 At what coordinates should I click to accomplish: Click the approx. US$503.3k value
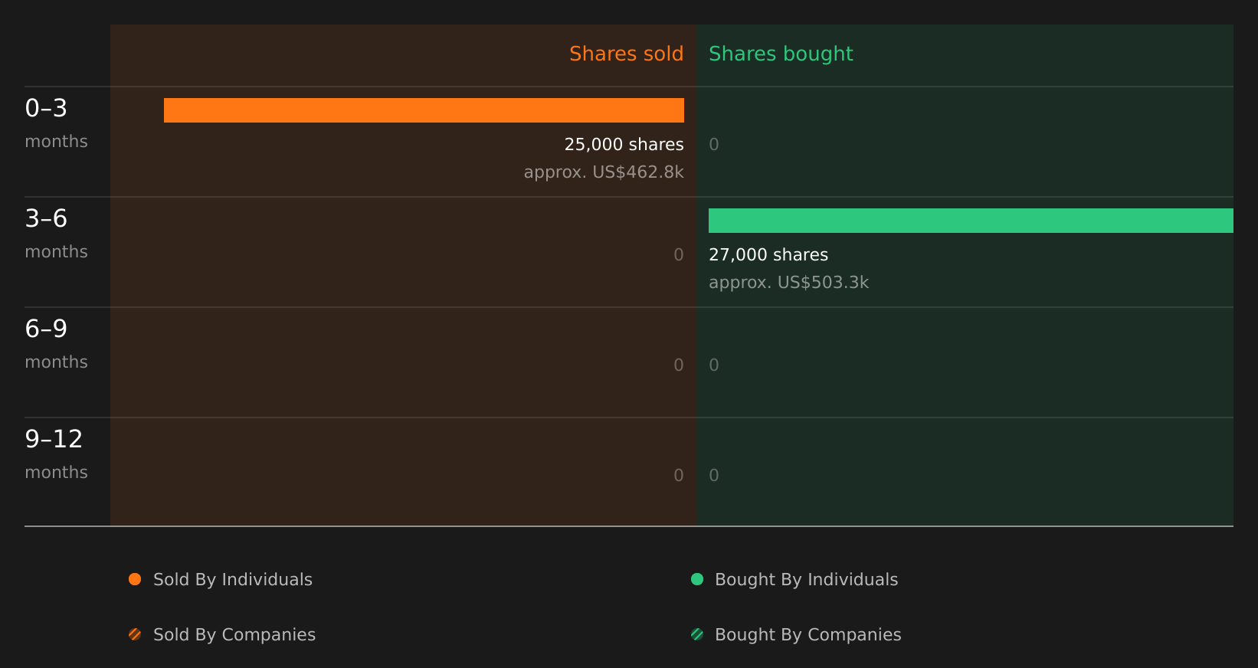pyautogui.click(x=788, y=282)
